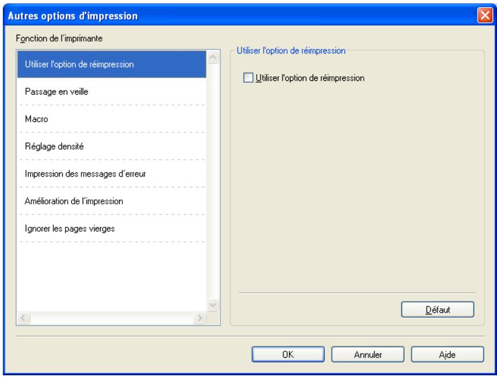Select 'Réglage densité' list item
497x377 pixels.
pos(112,146)
